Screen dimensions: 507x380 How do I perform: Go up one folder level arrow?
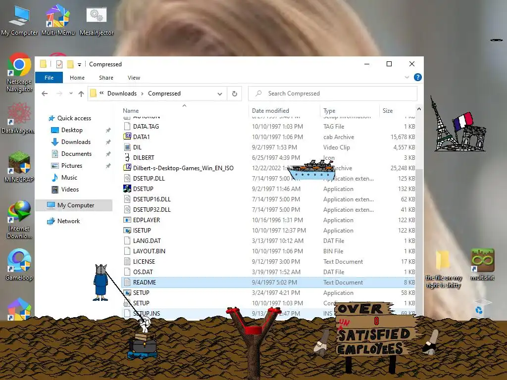coord(81,94)
